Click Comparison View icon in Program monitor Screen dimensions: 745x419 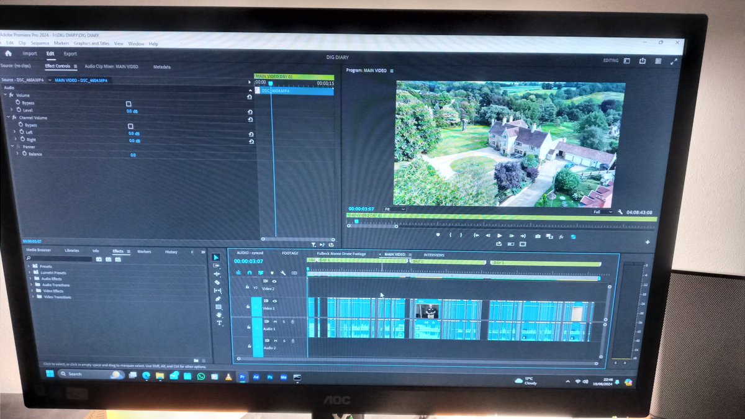click(549, 237)
